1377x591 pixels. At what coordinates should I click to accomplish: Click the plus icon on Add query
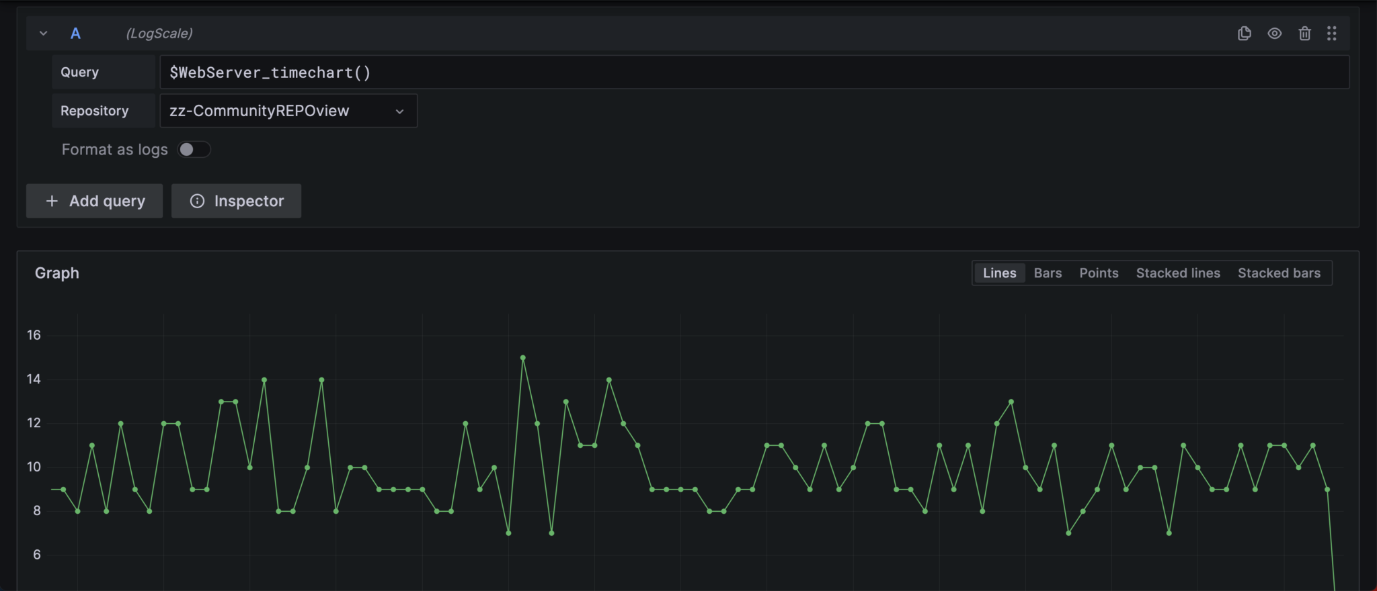tap(52, 201)
